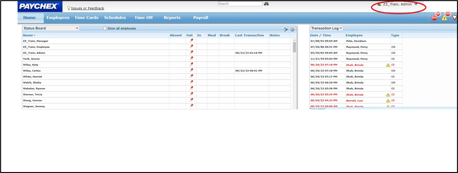Click Out pin for Warner, Tricia
The image size is (458, 173).
click(191, 94)
